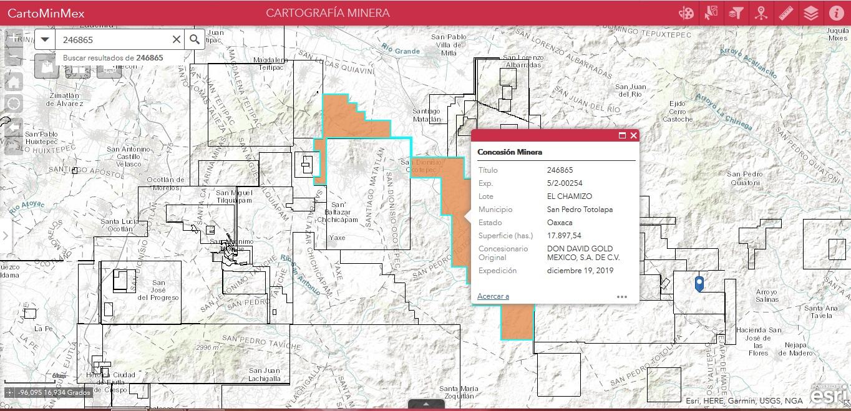The image size is (851, 411).
Task: Maximize the Concesión Minera popup
Action: pyautogui.click(x=622, y=135)
